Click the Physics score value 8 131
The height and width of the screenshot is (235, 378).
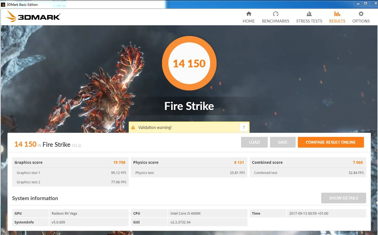pos(239,162)
